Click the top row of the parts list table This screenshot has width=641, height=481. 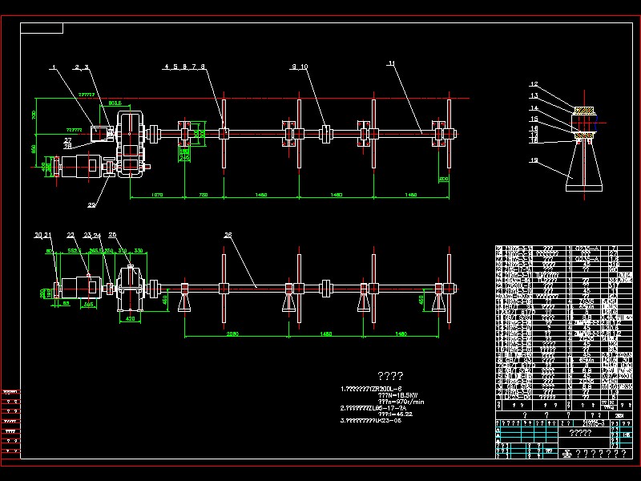561,247
